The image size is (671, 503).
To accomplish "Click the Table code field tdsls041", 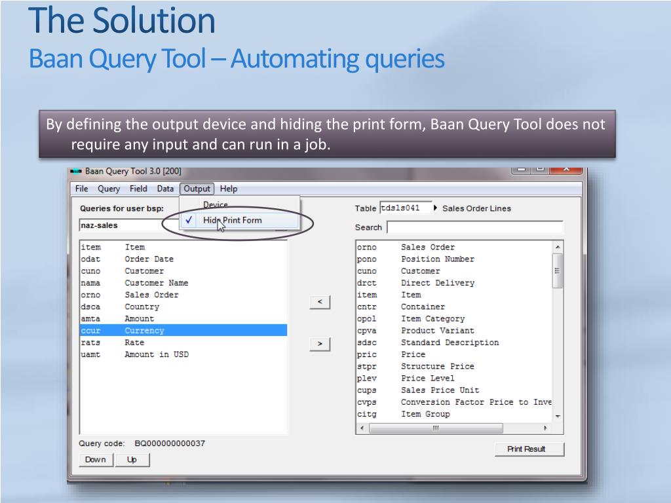I will (406, 208).
